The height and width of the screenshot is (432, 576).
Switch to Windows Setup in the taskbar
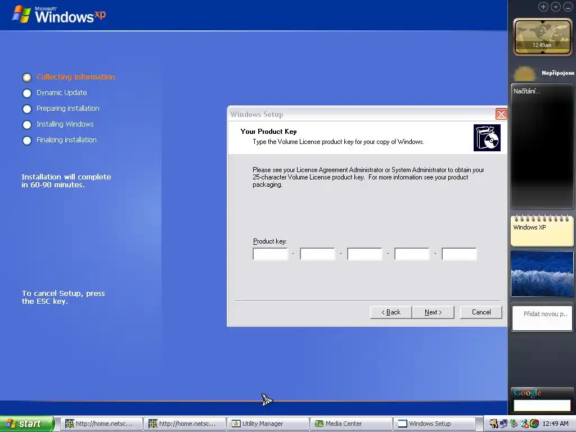(434, 424)
